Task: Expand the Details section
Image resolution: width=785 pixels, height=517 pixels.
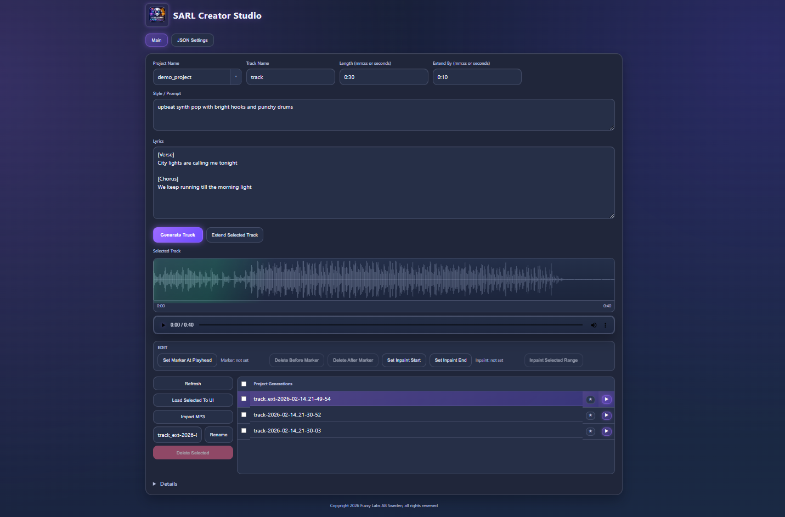Action: (x=165, y=484)
